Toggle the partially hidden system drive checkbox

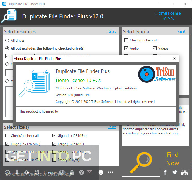pos(7,56)
